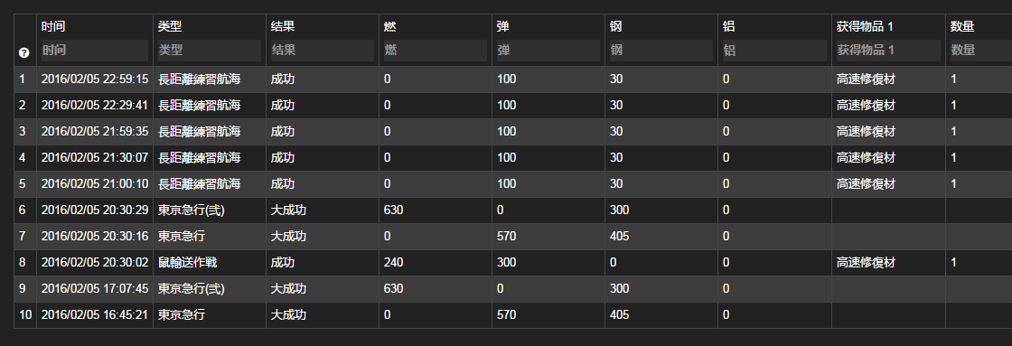This screenshot has width=1012, height=346.
Task: Sort by the 时间 column header
Action: [53, 27]
